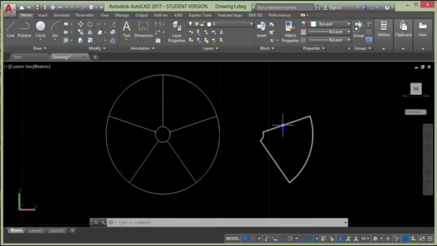Image resolution: width=437 pixels, height=246 pixels.
Task: Click the Group icon
Action: (358, 29)
